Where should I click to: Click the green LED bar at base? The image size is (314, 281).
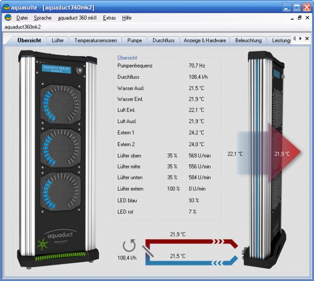click(61, 256)
